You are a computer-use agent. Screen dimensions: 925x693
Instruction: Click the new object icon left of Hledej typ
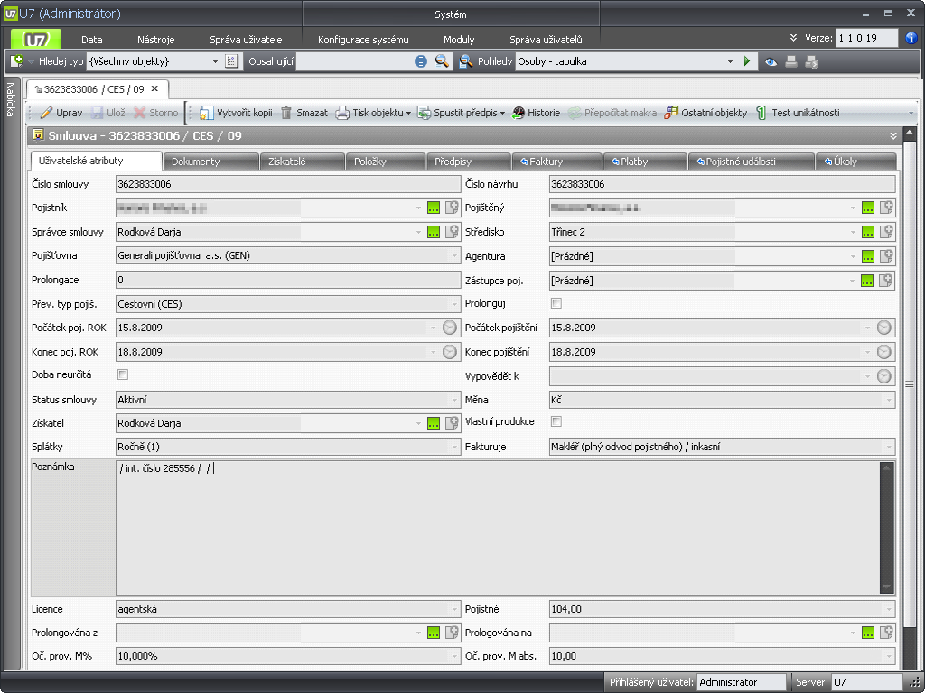[x=16, y=60]
